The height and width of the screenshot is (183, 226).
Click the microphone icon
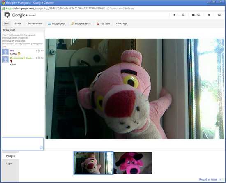[174, 15]
